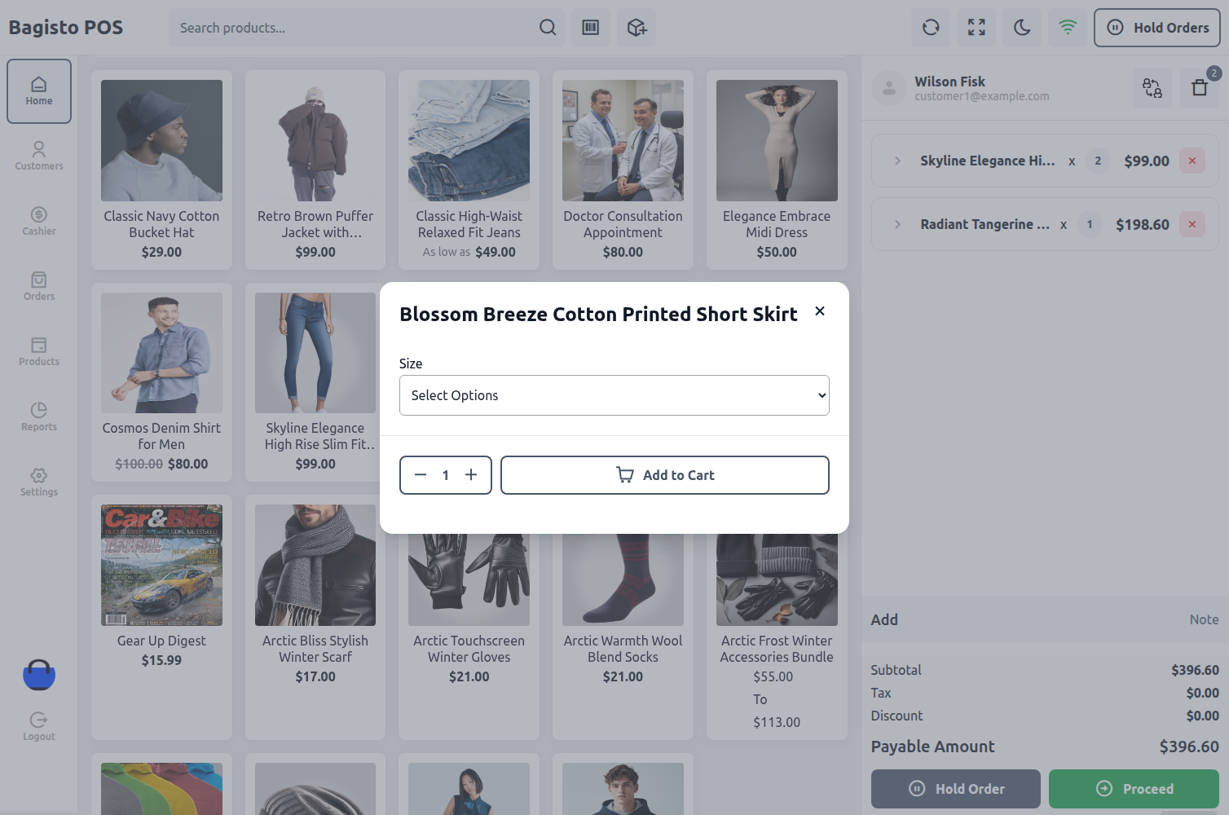Click the Add label above Note
Screen dimensions: 1229x815
(x=884, y=619)
